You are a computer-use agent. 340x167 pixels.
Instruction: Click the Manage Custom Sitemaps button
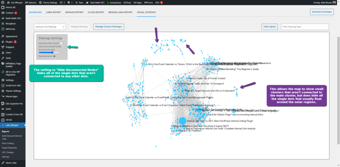pyautogui.click(x=109, y=27)
